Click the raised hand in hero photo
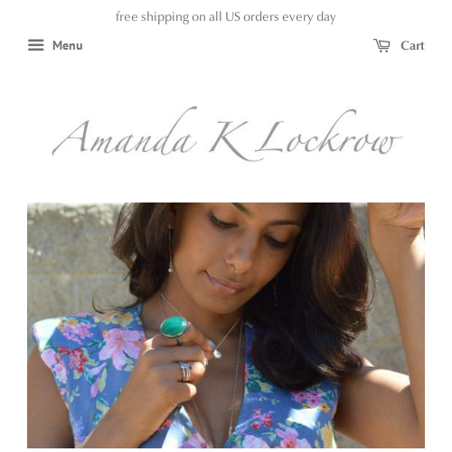Screen dimensions: 452x452 click(397, 223)
